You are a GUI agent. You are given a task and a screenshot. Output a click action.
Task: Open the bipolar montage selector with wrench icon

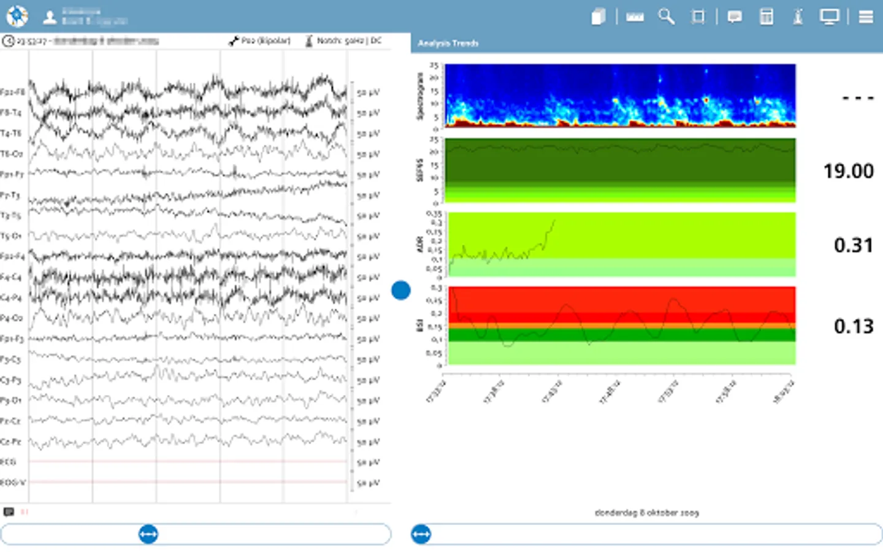[x=259, y=41]
